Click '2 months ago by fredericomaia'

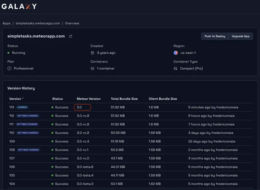click(213, 150)
